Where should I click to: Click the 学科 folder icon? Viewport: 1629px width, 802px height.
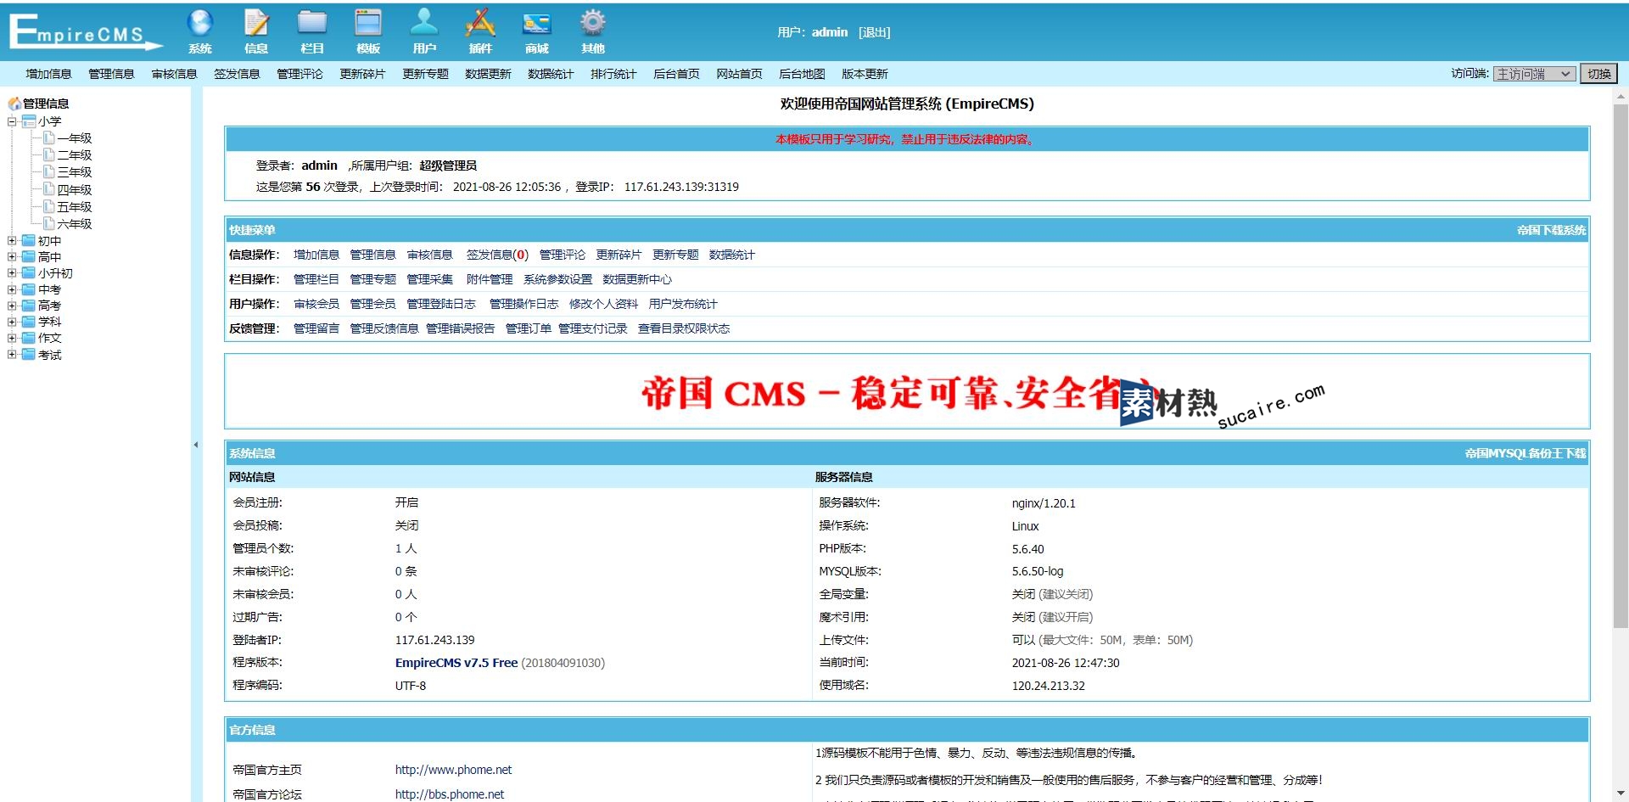[29, 322]
